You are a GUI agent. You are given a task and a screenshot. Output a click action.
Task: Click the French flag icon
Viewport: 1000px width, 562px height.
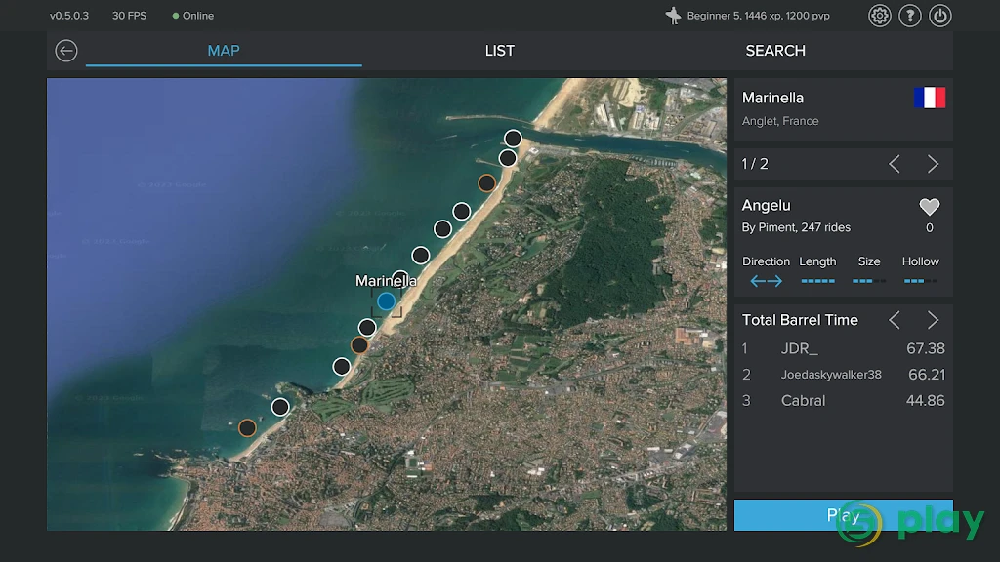(x=930, y=98)
